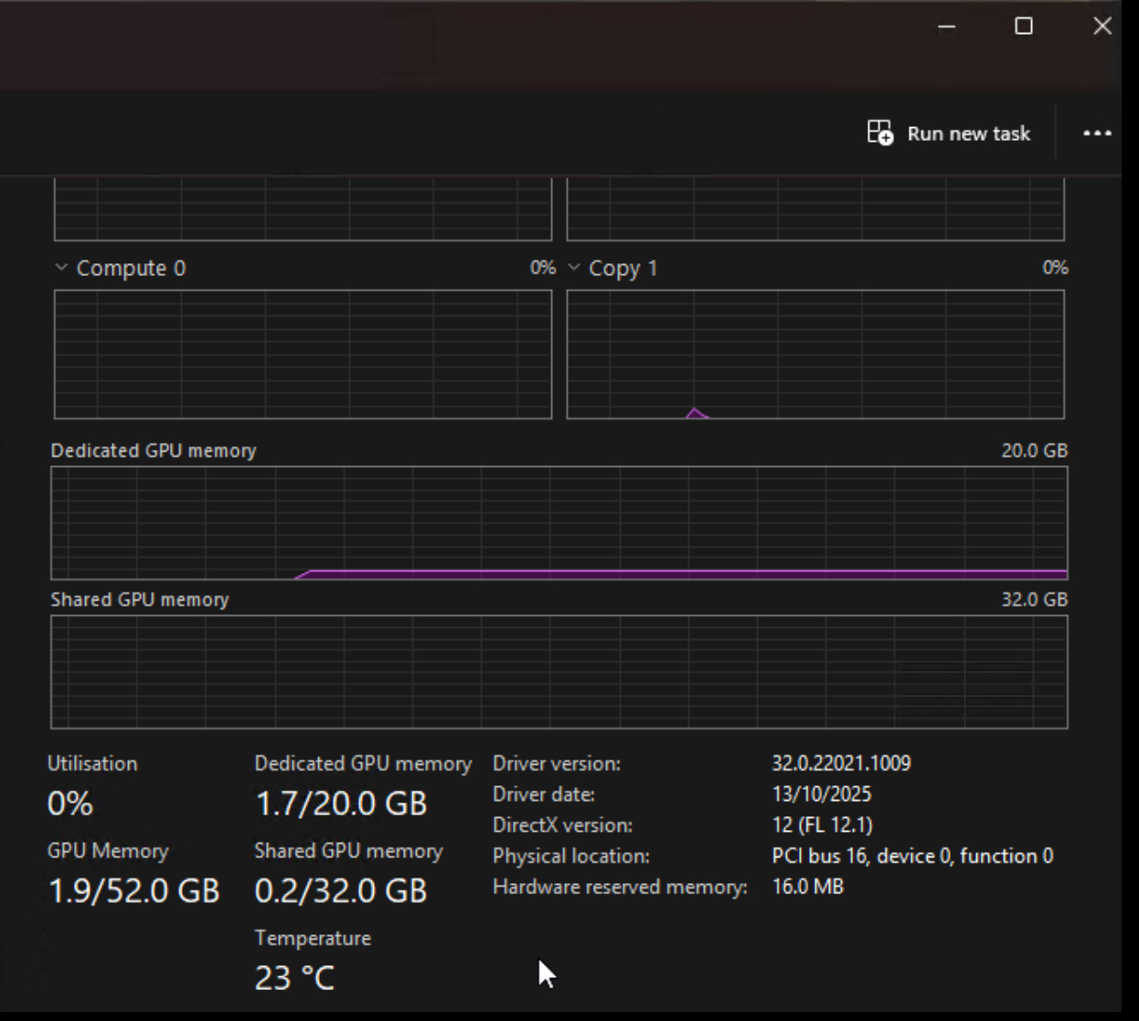Select the '20.0 GB' graph maximum value
This screenshot has height=1021, width=1139.
coord(1034,451)
